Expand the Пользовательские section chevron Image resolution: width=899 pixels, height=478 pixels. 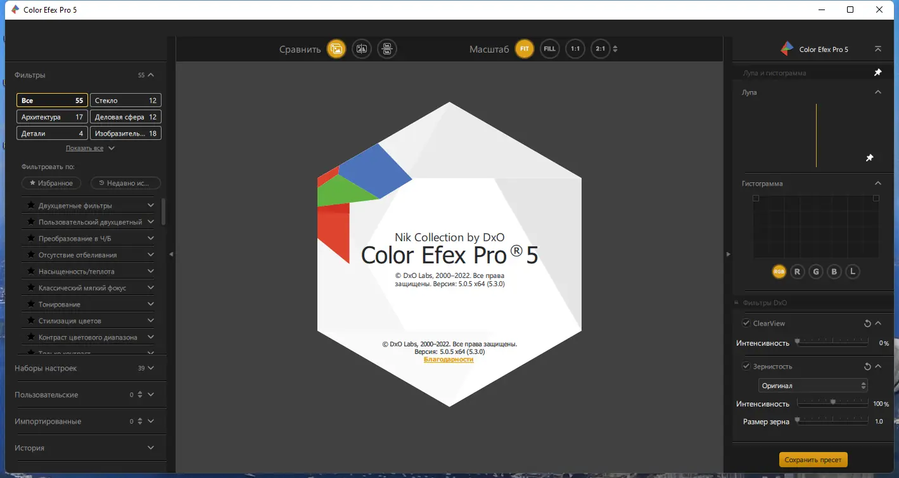(151, 394)
